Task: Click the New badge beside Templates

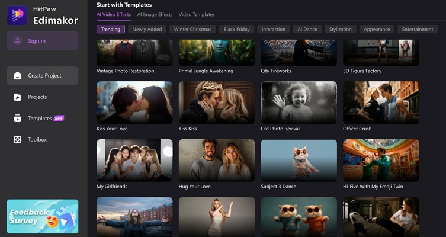Action: pos(59,118)
